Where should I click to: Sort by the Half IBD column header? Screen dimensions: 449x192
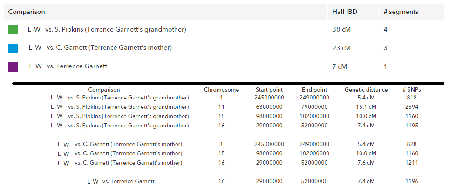point(345,12)
